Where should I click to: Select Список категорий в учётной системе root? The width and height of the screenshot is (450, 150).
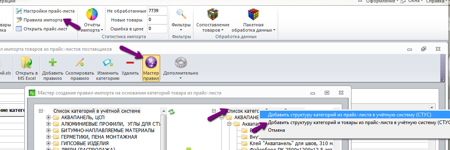tap(97, 111)
